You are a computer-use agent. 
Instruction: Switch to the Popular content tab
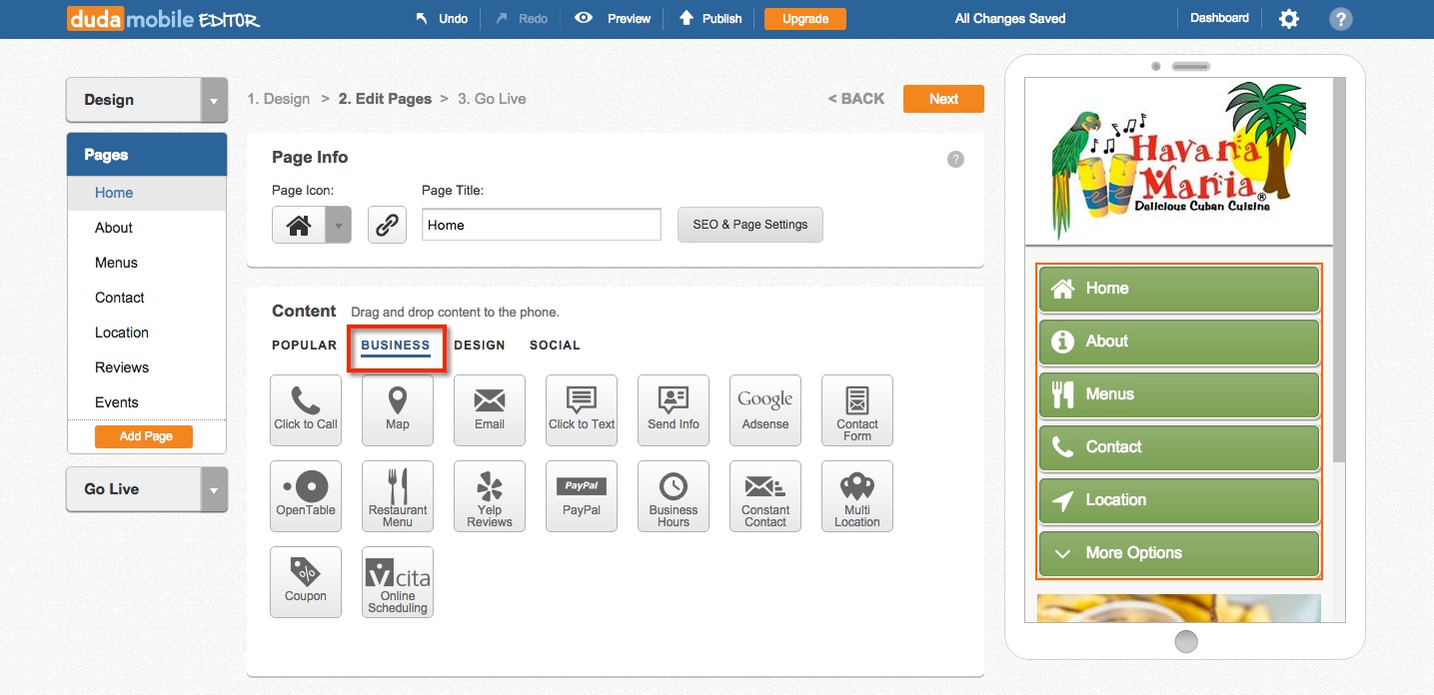305,346
